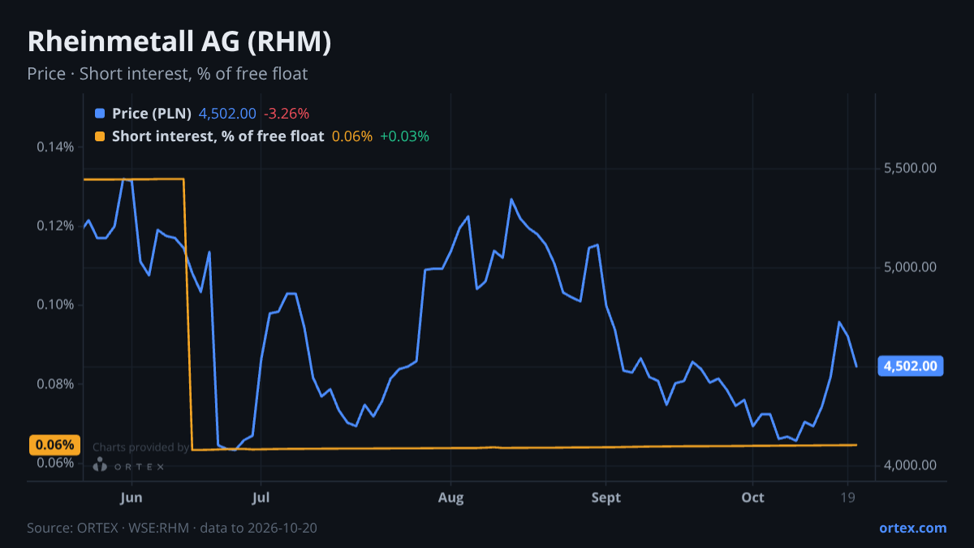Click the 5,000.00 right axis label
The image size is (974, 548).
(x=910, y=267)
